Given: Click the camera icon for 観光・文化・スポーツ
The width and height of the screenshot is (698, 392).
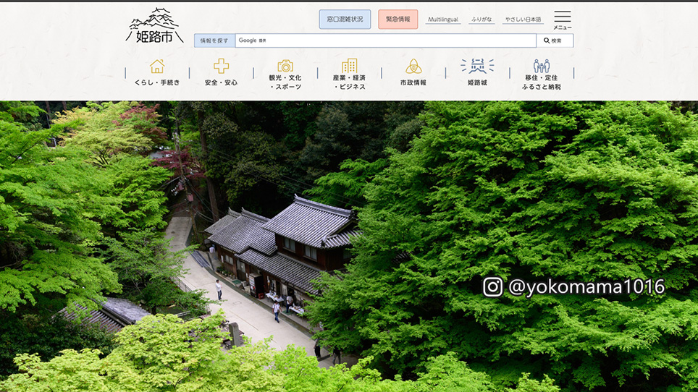Looking at the screenshot, I should pyautogui.click(x=285, y=66).
